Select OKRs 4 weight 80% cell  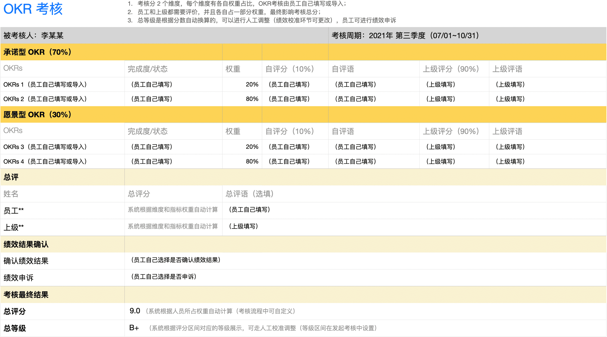click(242, 162)
